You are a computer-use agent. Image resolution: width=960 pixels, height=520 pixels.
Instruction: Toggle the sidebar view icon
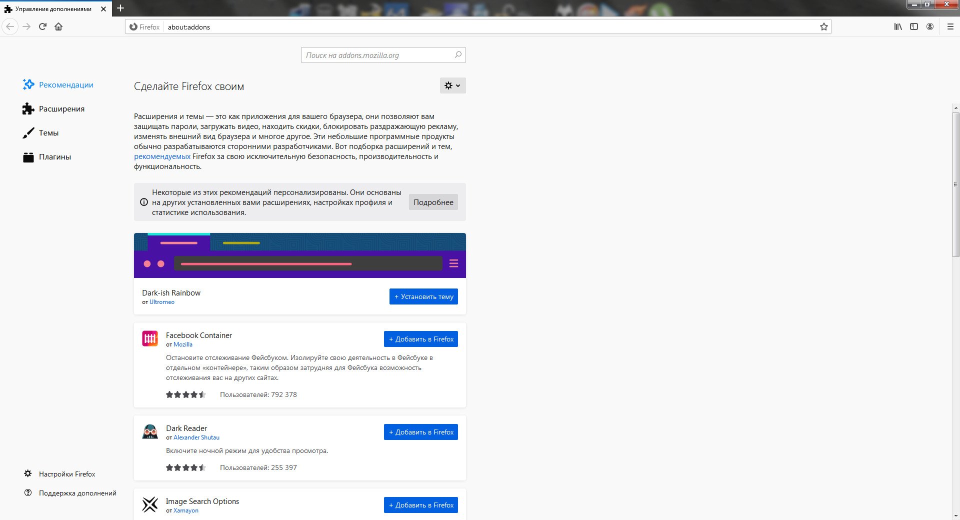tap(914, 26)
